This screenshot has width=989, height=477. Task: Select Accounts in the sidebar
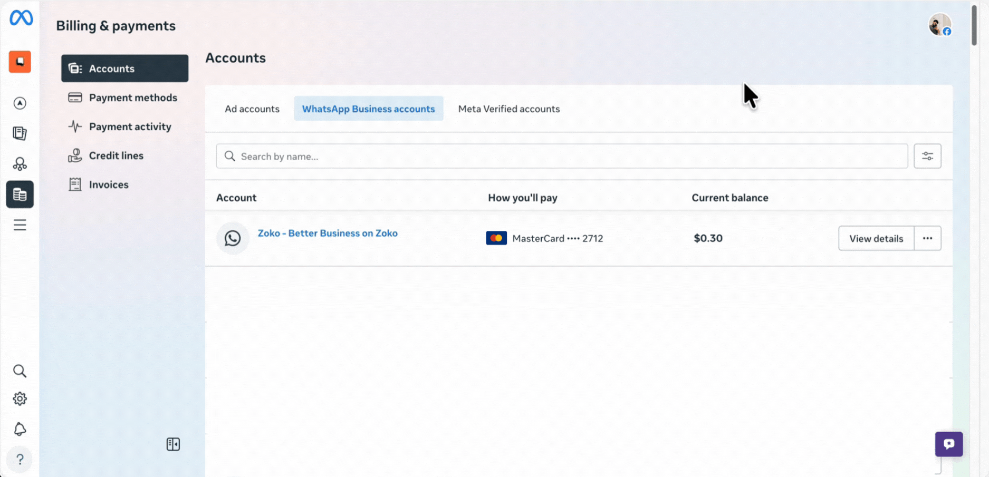(x=124, y=69)
